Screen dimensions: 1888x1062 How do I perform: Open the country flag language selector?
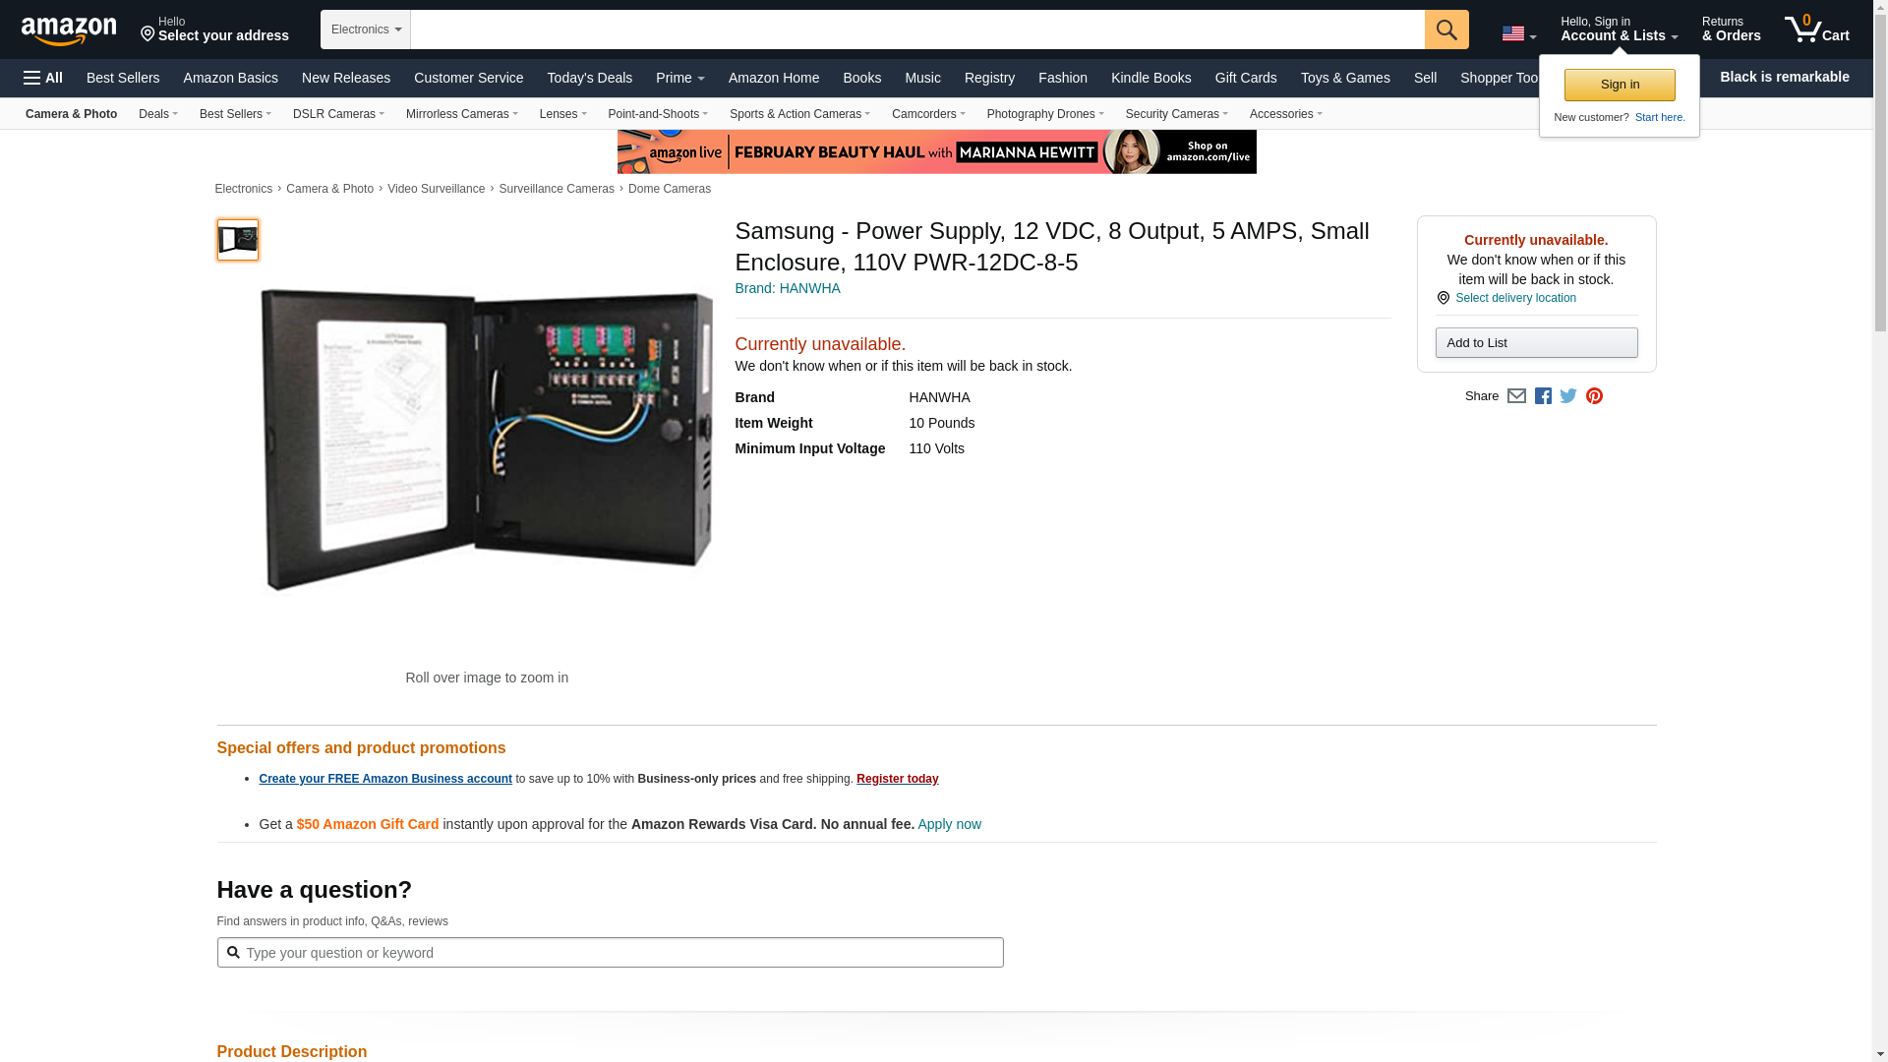pos(1519,33)
